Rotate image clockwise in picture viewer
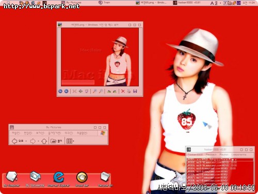Image resolution: width=258 pixels, height=194 pixels. point(109,91)
